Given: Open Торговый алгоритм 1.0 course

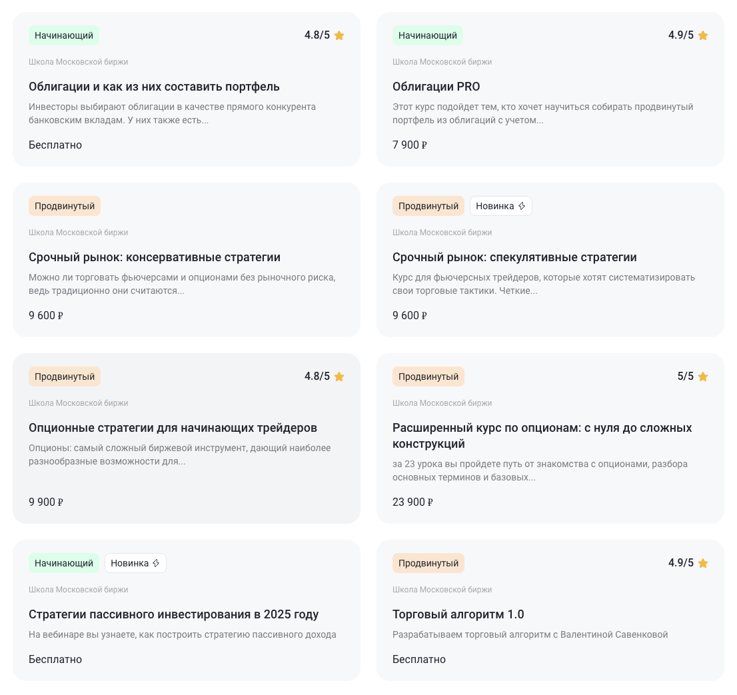Looking at the screenshot, I should coord(458,614).
